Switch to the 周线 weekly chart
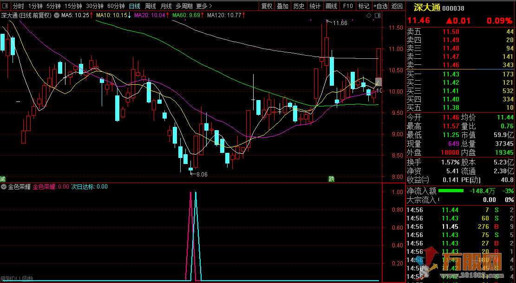Image resolution: width=516 pixels, height=283 pixels. [150, 6]
